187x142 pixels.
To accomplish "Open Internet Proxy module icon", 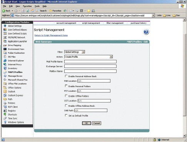I will 5,64.
